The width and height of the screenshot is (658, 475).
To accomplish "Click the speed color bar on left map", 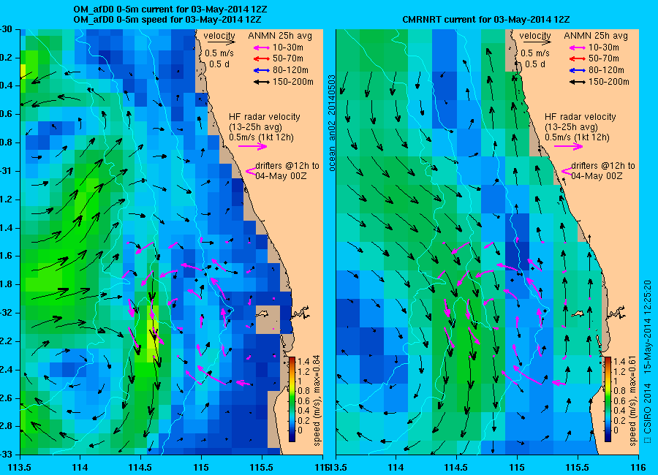I will 292,399.
